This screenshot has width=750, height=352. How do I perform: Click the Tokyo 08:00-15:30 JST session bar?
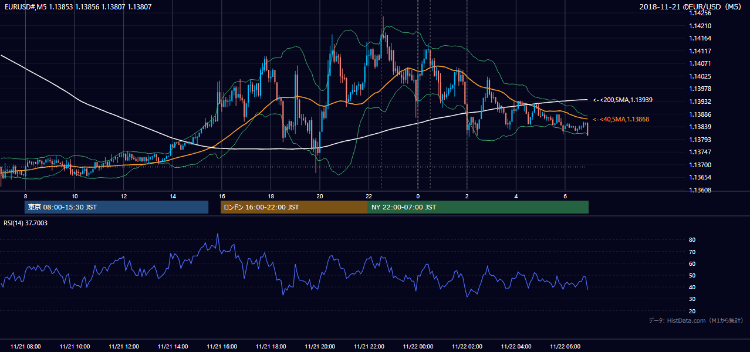(x=116, y=207)
